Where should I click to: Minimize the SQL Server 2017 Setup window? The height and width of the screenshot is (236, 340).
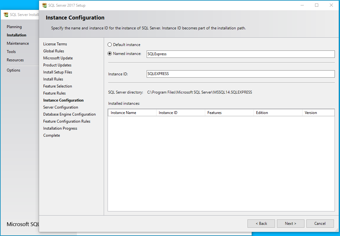(302, 5)
